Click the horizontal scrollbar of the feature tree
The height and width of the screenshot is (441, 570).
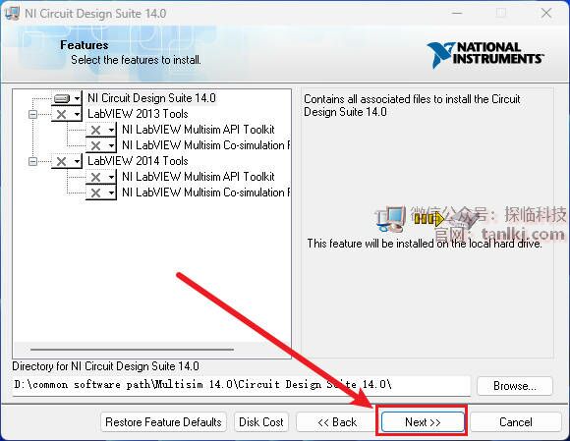[x=132, y=350]
